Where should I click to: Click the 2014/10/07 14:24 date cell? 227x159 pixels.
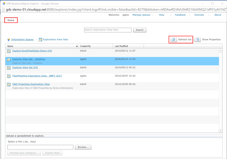(x=125, y=76)
